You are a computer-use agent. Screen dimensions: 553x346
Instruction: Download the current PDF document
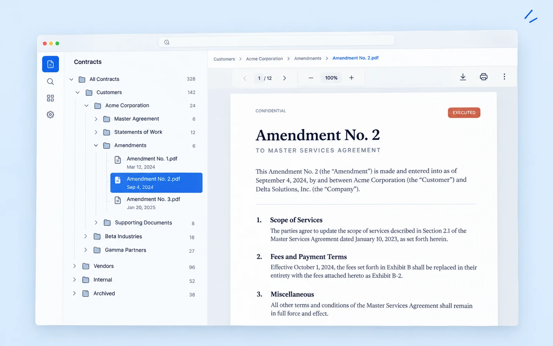pyautogui.click(x=463, y=77)
